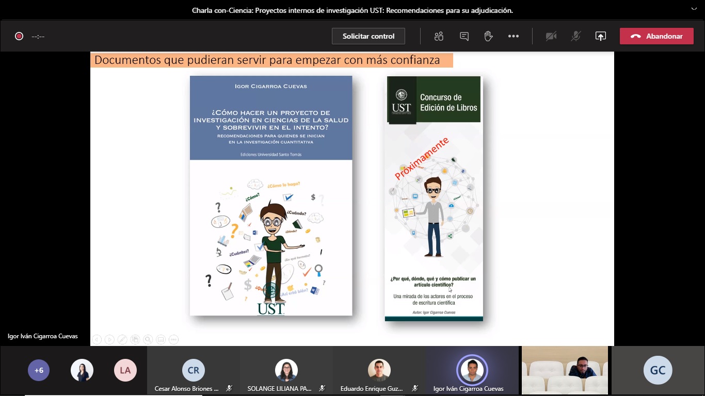705x396 pixels.
Task: Select the woman photo avatar next to +6
Action: point(82,370)
